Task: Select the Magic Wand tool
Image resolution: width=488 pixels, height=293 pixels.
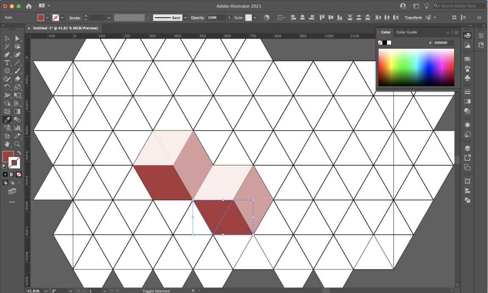Action: tap(7, 47)
